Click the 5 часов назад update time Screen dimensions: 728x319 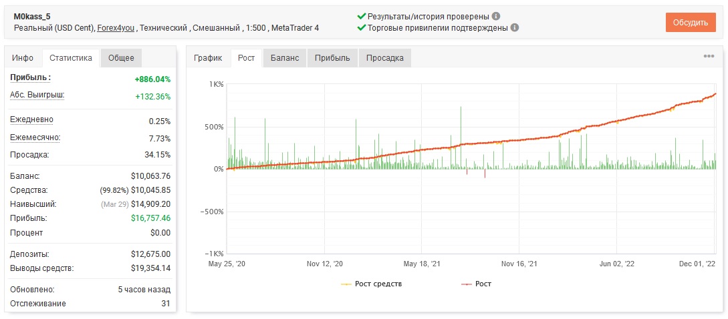pos(144,290)
